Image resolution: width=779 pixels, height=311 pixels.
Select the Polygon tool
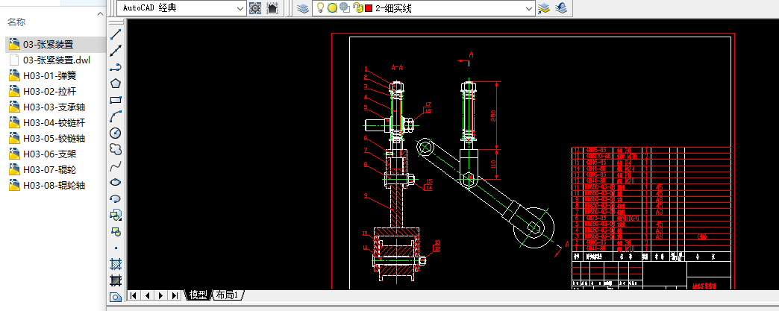point(115,84)
